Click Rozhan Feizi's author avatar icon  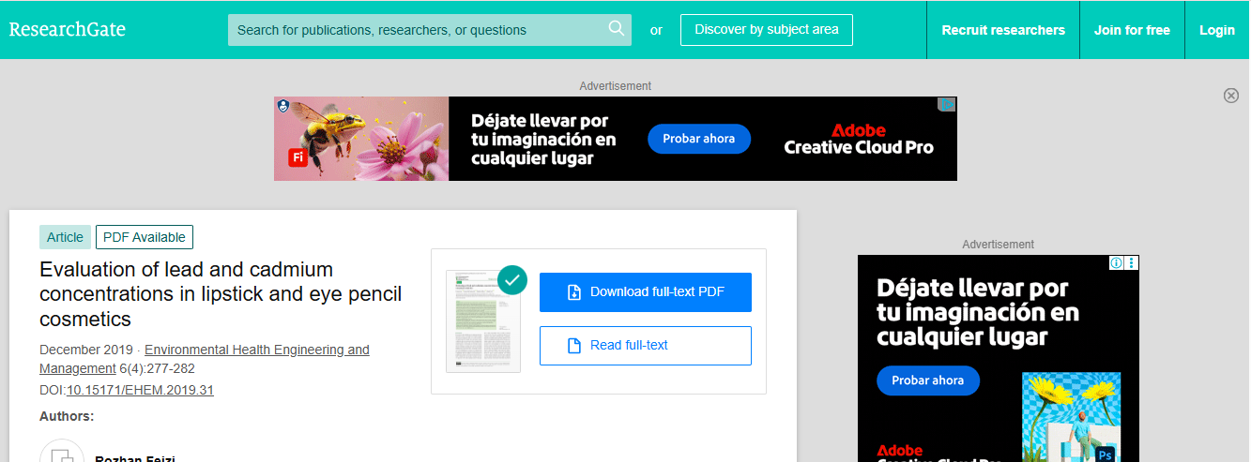pos(62,455)
